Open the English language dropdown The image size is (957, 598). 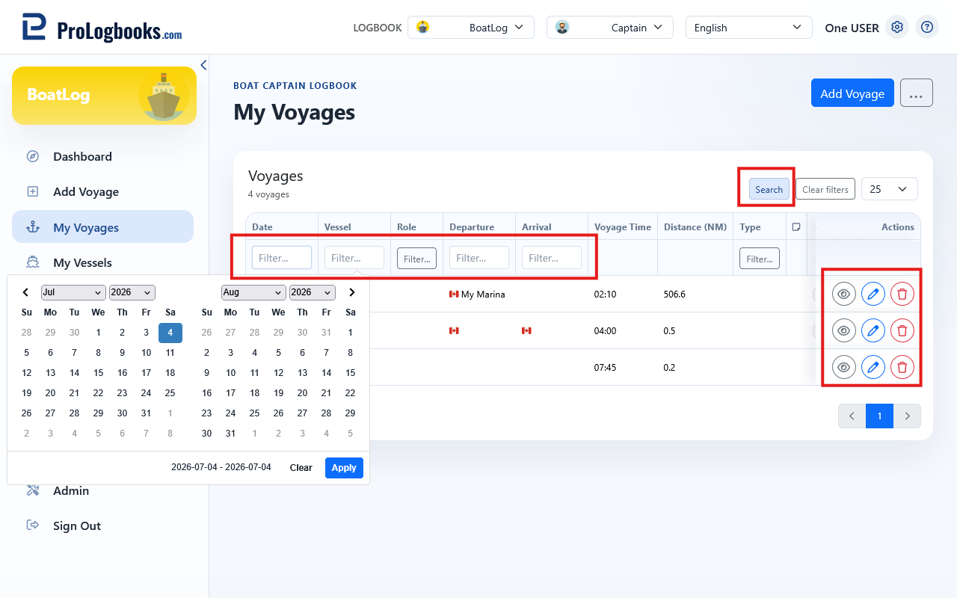749,28
